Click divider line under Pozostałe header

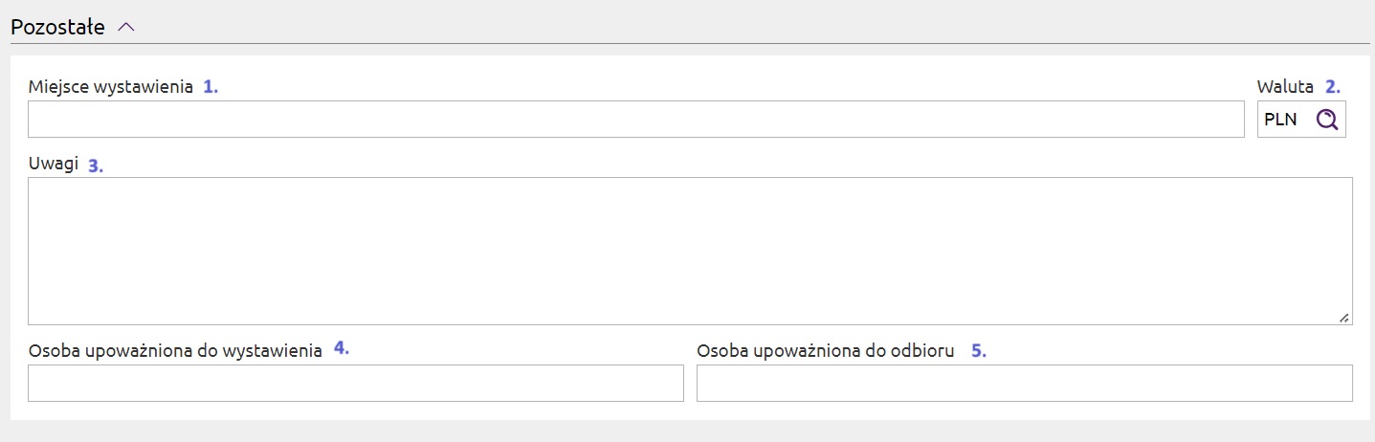pos(690,44)
